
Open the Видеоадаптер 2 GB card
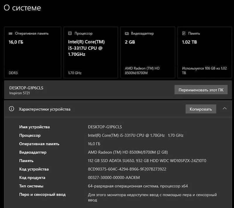tap(148, 53)
